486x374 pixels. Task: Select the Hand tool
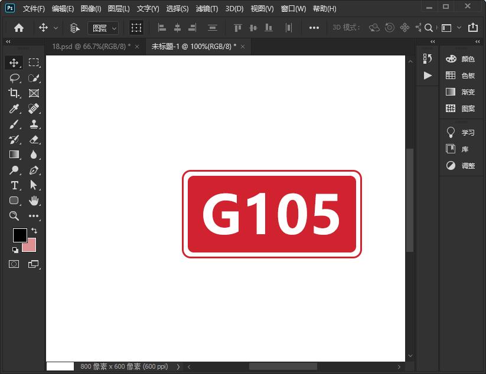(x=34, y=201)
